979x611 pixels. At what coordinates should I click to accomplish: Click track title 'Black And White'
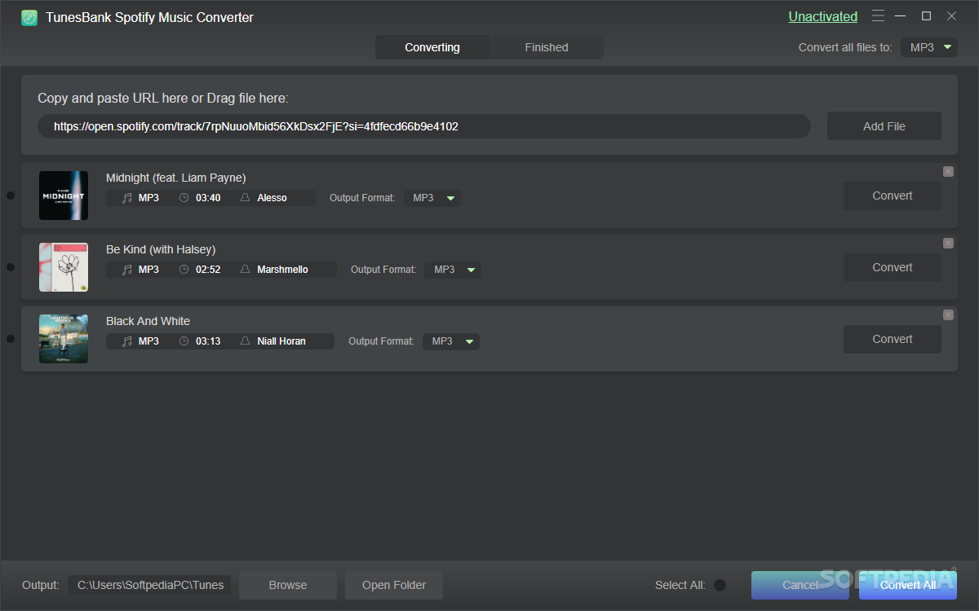148,321
